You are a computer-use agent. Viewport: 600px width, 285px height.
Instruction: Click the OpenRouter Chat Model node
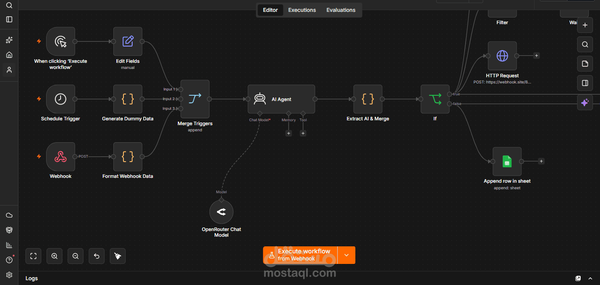point(221,212)
